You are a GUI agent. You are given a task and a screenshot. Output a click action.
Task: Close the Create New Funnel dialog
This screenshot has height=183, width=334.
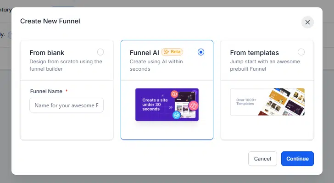click(307, 22)
